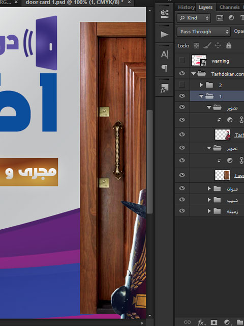Open the 3D panel icon
Screen dimensions: 244x326
(164, 14)
